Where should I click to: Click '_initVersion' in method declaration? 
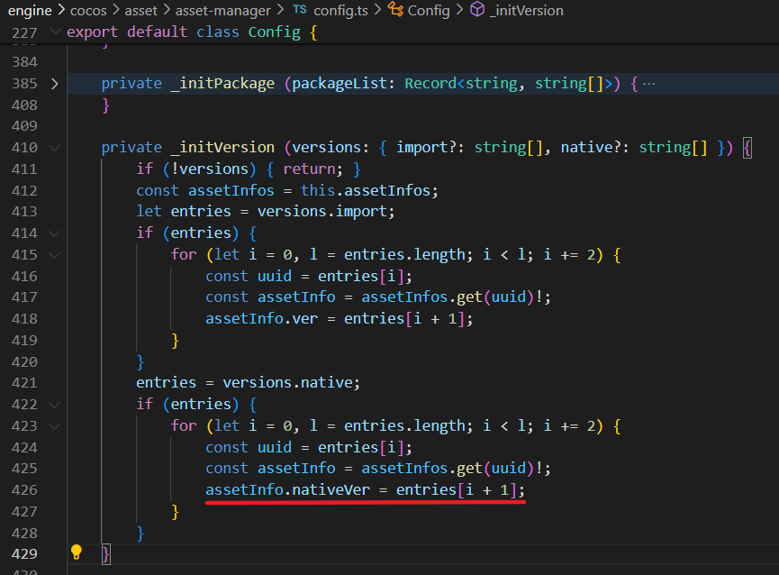[x=222, y=148]
